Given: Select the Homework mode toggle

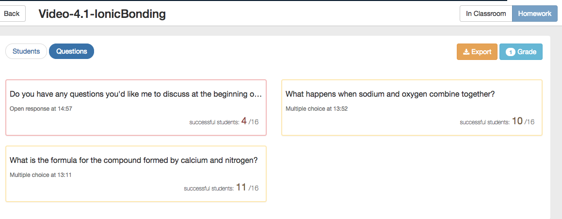Looking at the screenshot, I should click(534, 14).
